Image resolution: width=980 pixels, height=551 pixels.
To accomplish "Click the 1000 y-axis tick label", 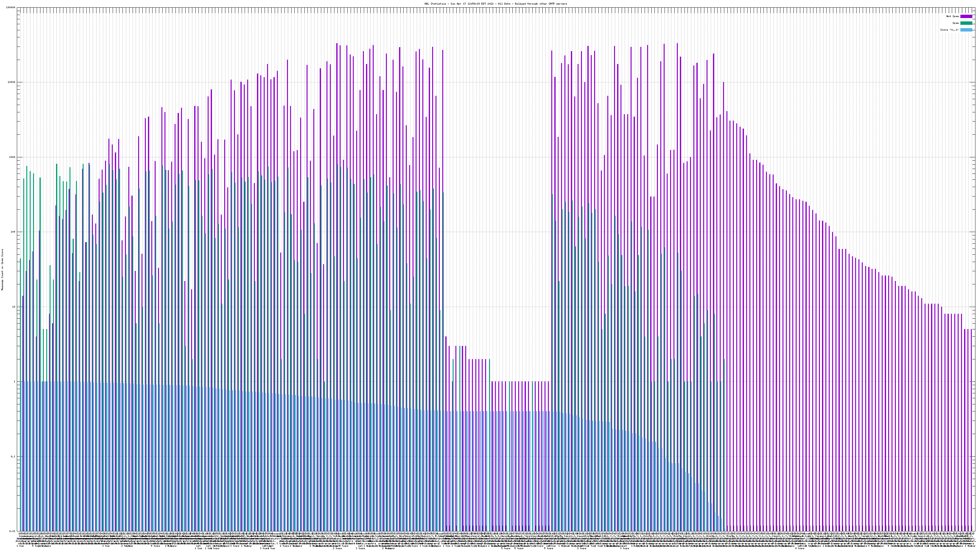I will [13, 157].
